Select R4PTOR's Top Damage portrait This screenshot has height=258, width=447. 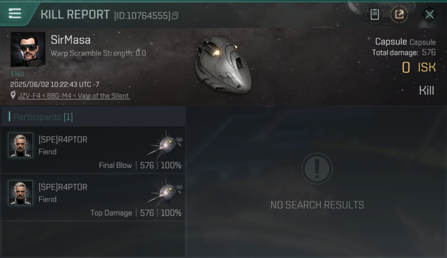coord(21,193)
